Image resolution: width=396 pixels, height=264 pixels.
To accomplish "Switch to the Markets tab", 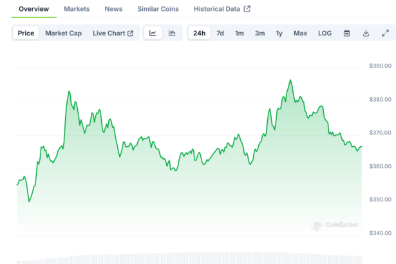I will point(77,9).
